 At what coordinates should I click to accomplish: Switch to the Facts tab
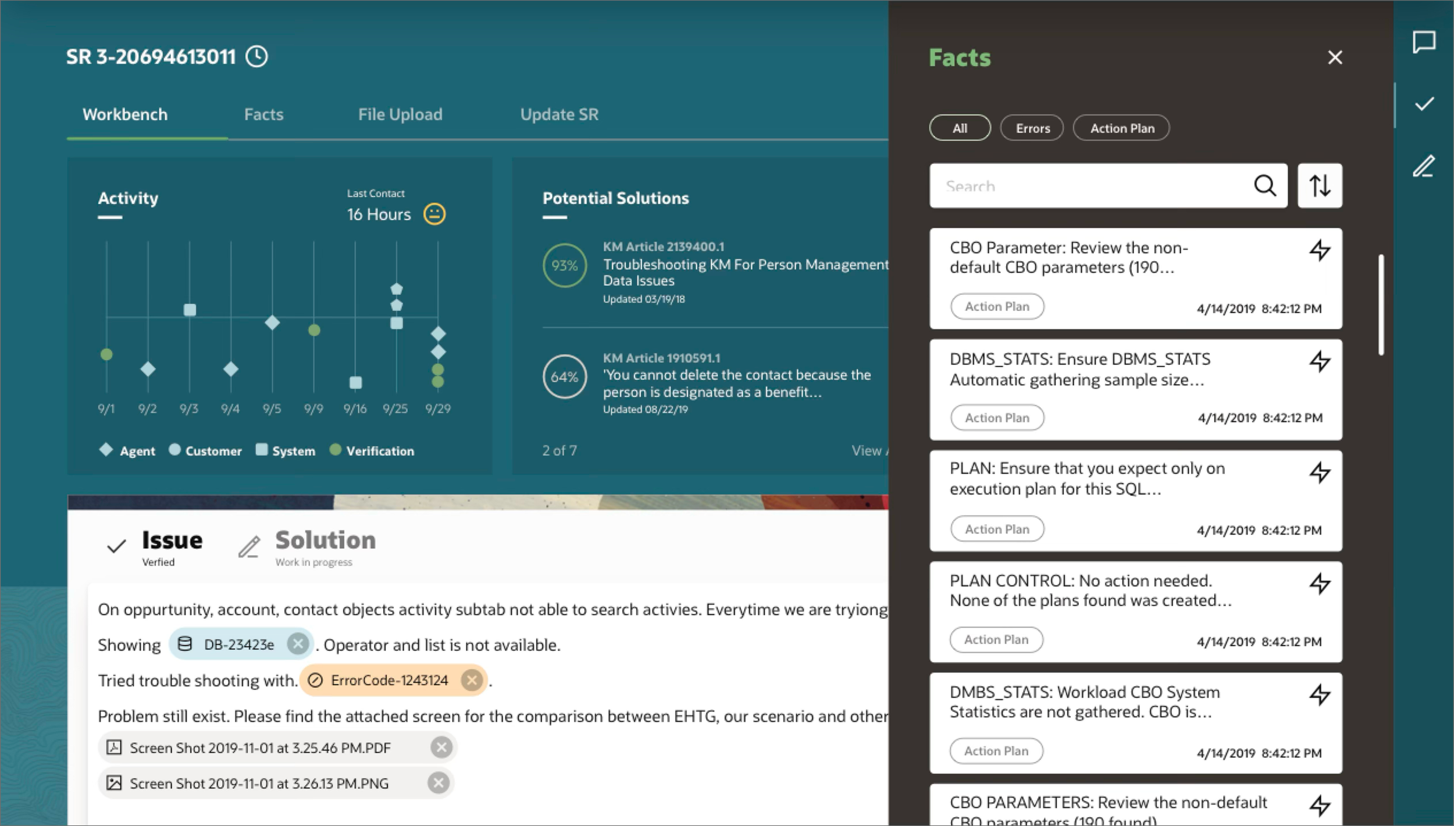click(x=263, y=114)
